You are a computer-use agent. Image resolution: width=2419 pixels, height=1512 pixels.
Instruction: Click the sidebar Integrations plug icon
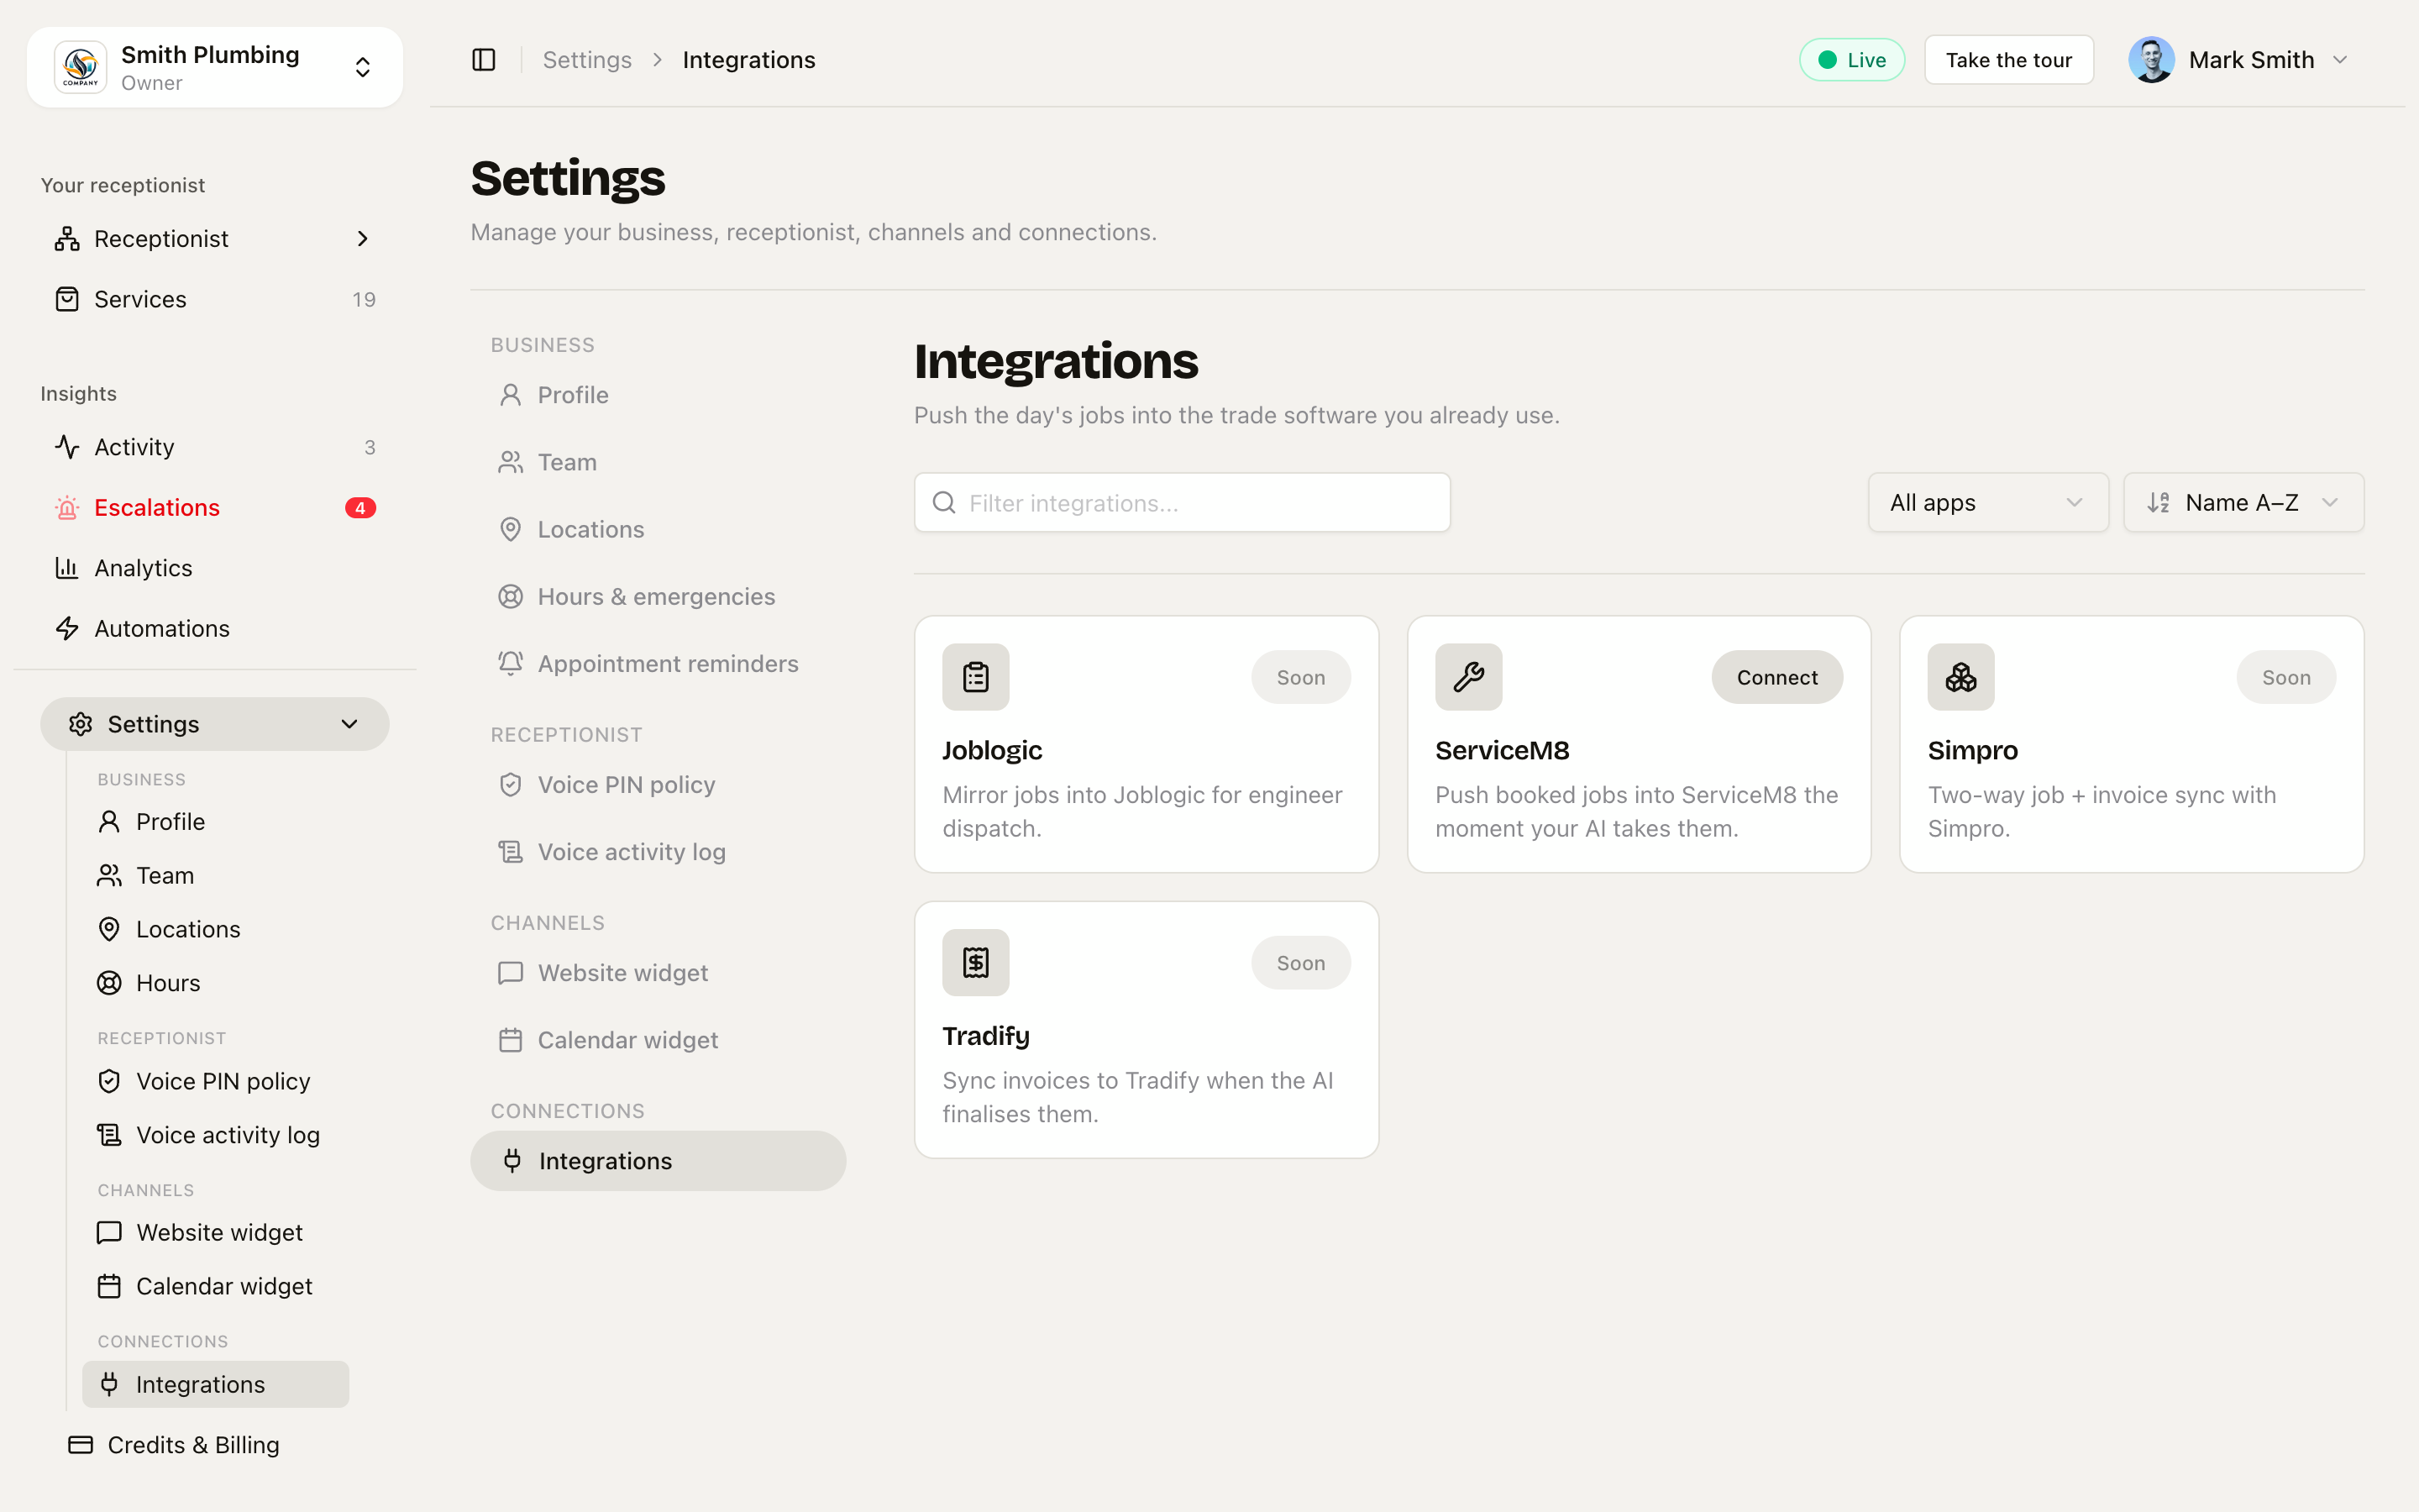click(x=109, y=1385)
